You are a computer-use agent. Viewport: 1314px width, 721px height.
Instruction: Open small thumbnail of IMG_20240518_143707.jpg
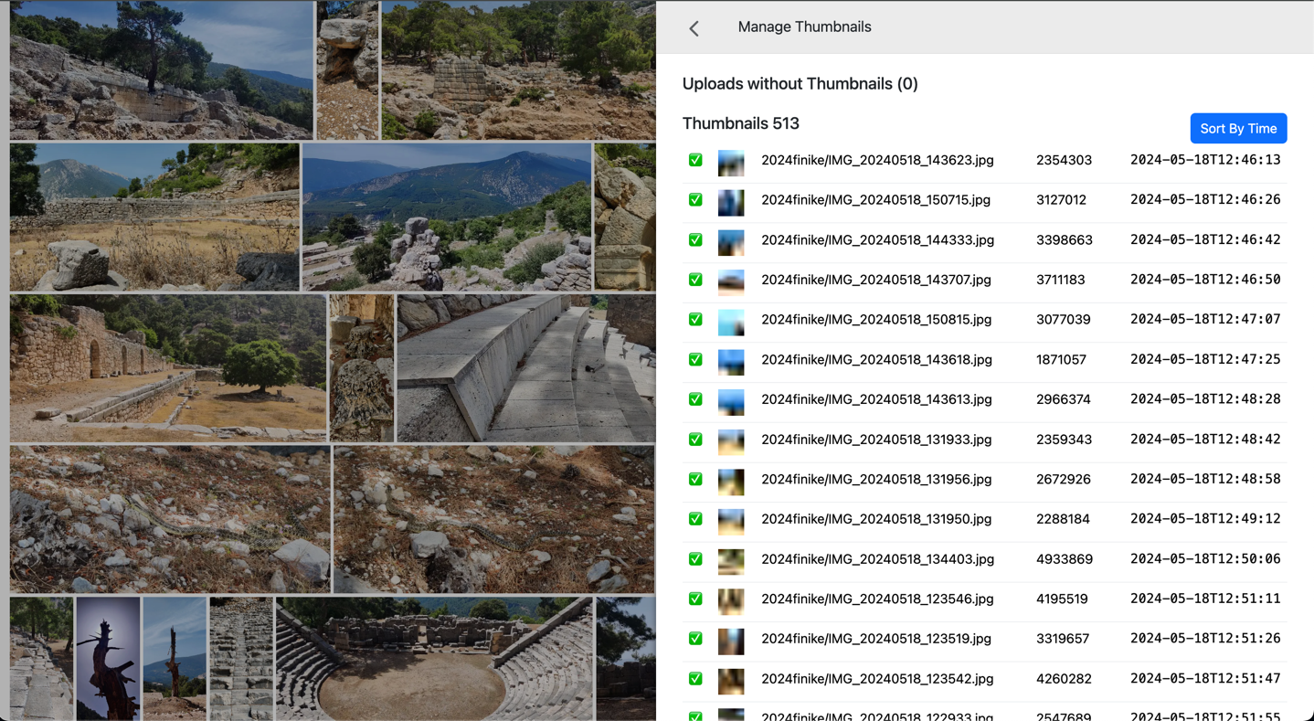[731, 283]
